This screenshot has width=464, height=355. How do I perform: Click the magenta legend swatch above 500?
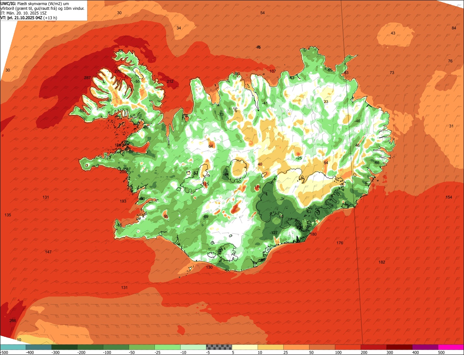click(451, 347)
